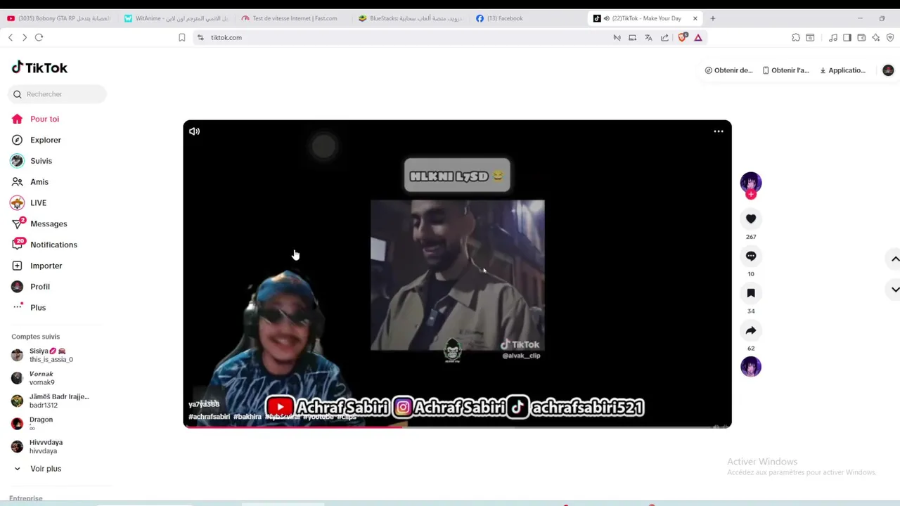Share the video with arrow icon

[x=751, y=331]
